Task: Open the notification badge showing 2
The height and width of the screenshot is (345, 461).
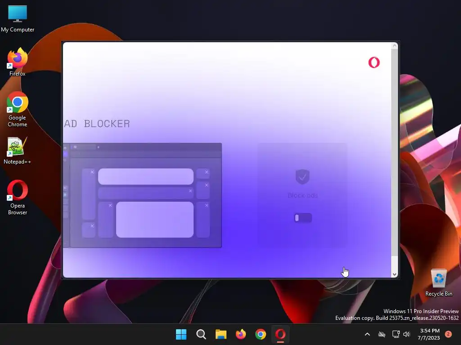Action: click(448, 334)
